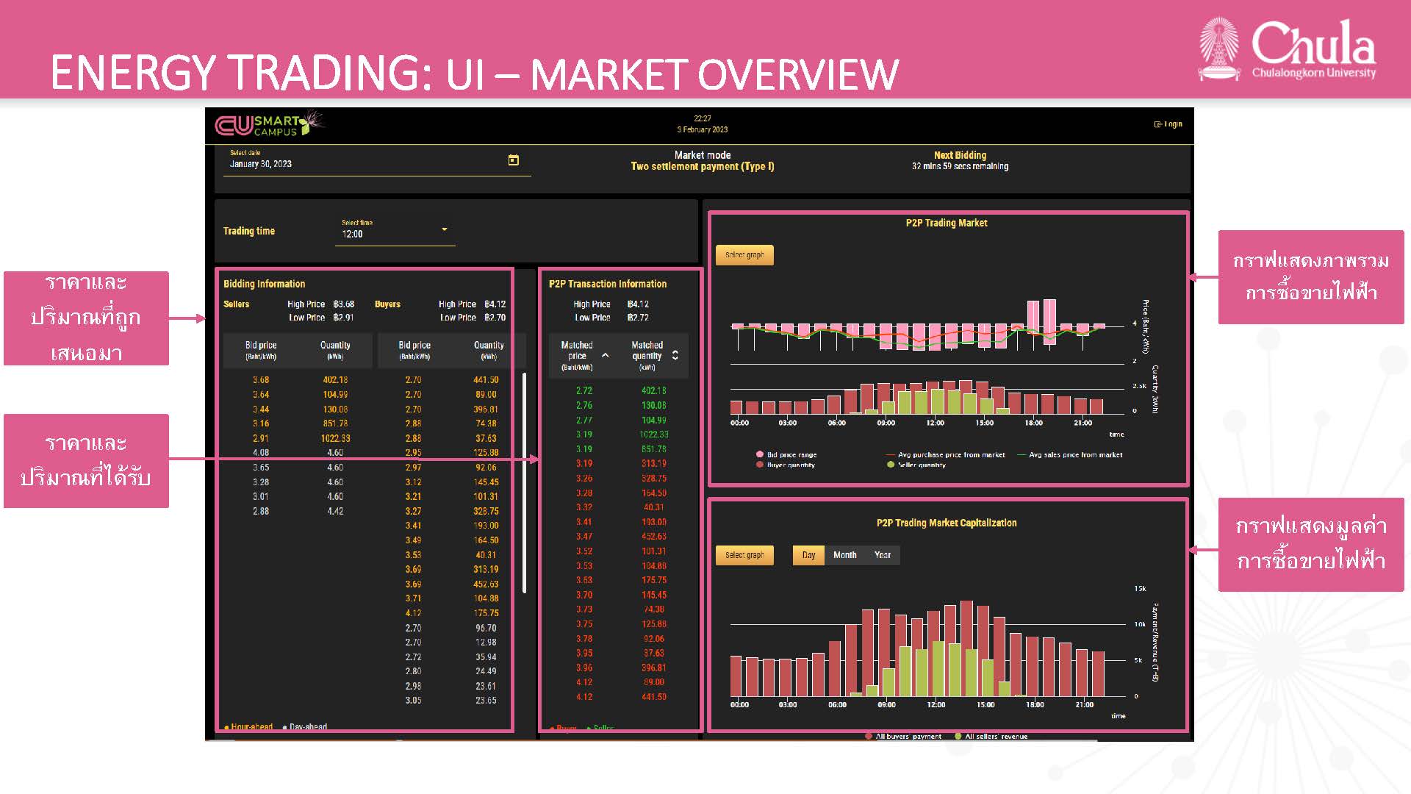This screenshot has height=794, width=1411.
Task: Click the CU Smart Campus logo
Action: (269, 125)
